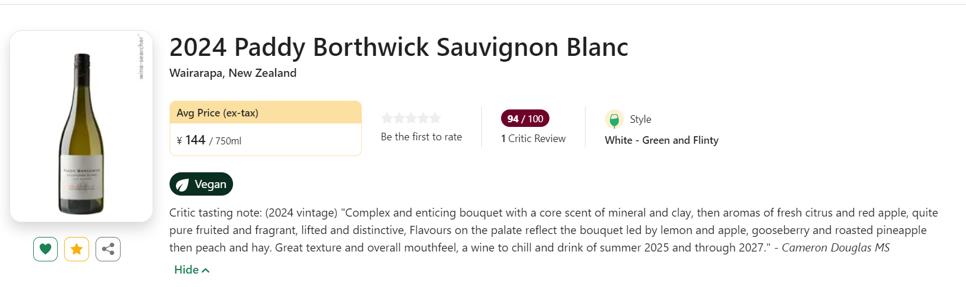
Task: Rate the wine one star
Action: click(x=387, y=119)
